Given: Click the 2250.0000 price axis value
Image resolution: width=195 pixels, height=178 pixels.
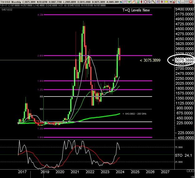Looking at the screenshot, I should (185, 78).
